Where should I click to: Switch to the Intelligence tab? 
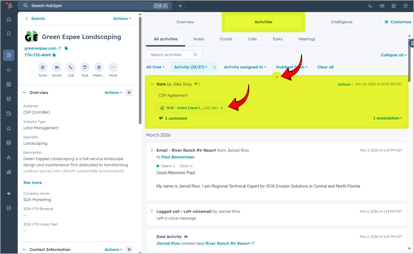341,22
